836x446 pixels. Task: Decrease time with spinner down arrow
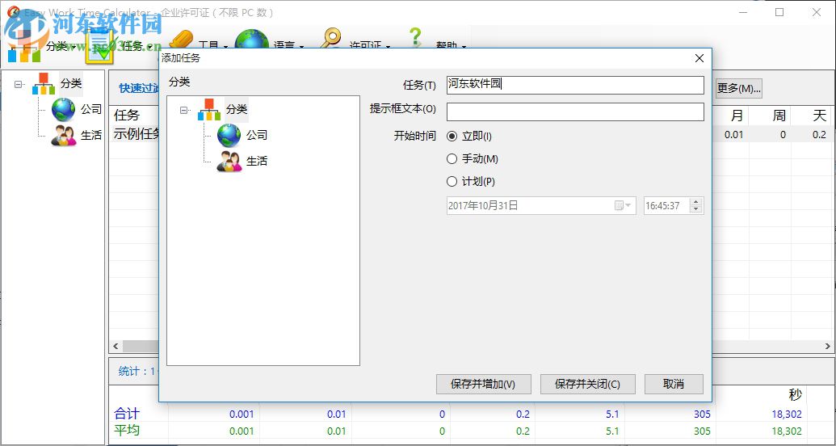point(695,209)
